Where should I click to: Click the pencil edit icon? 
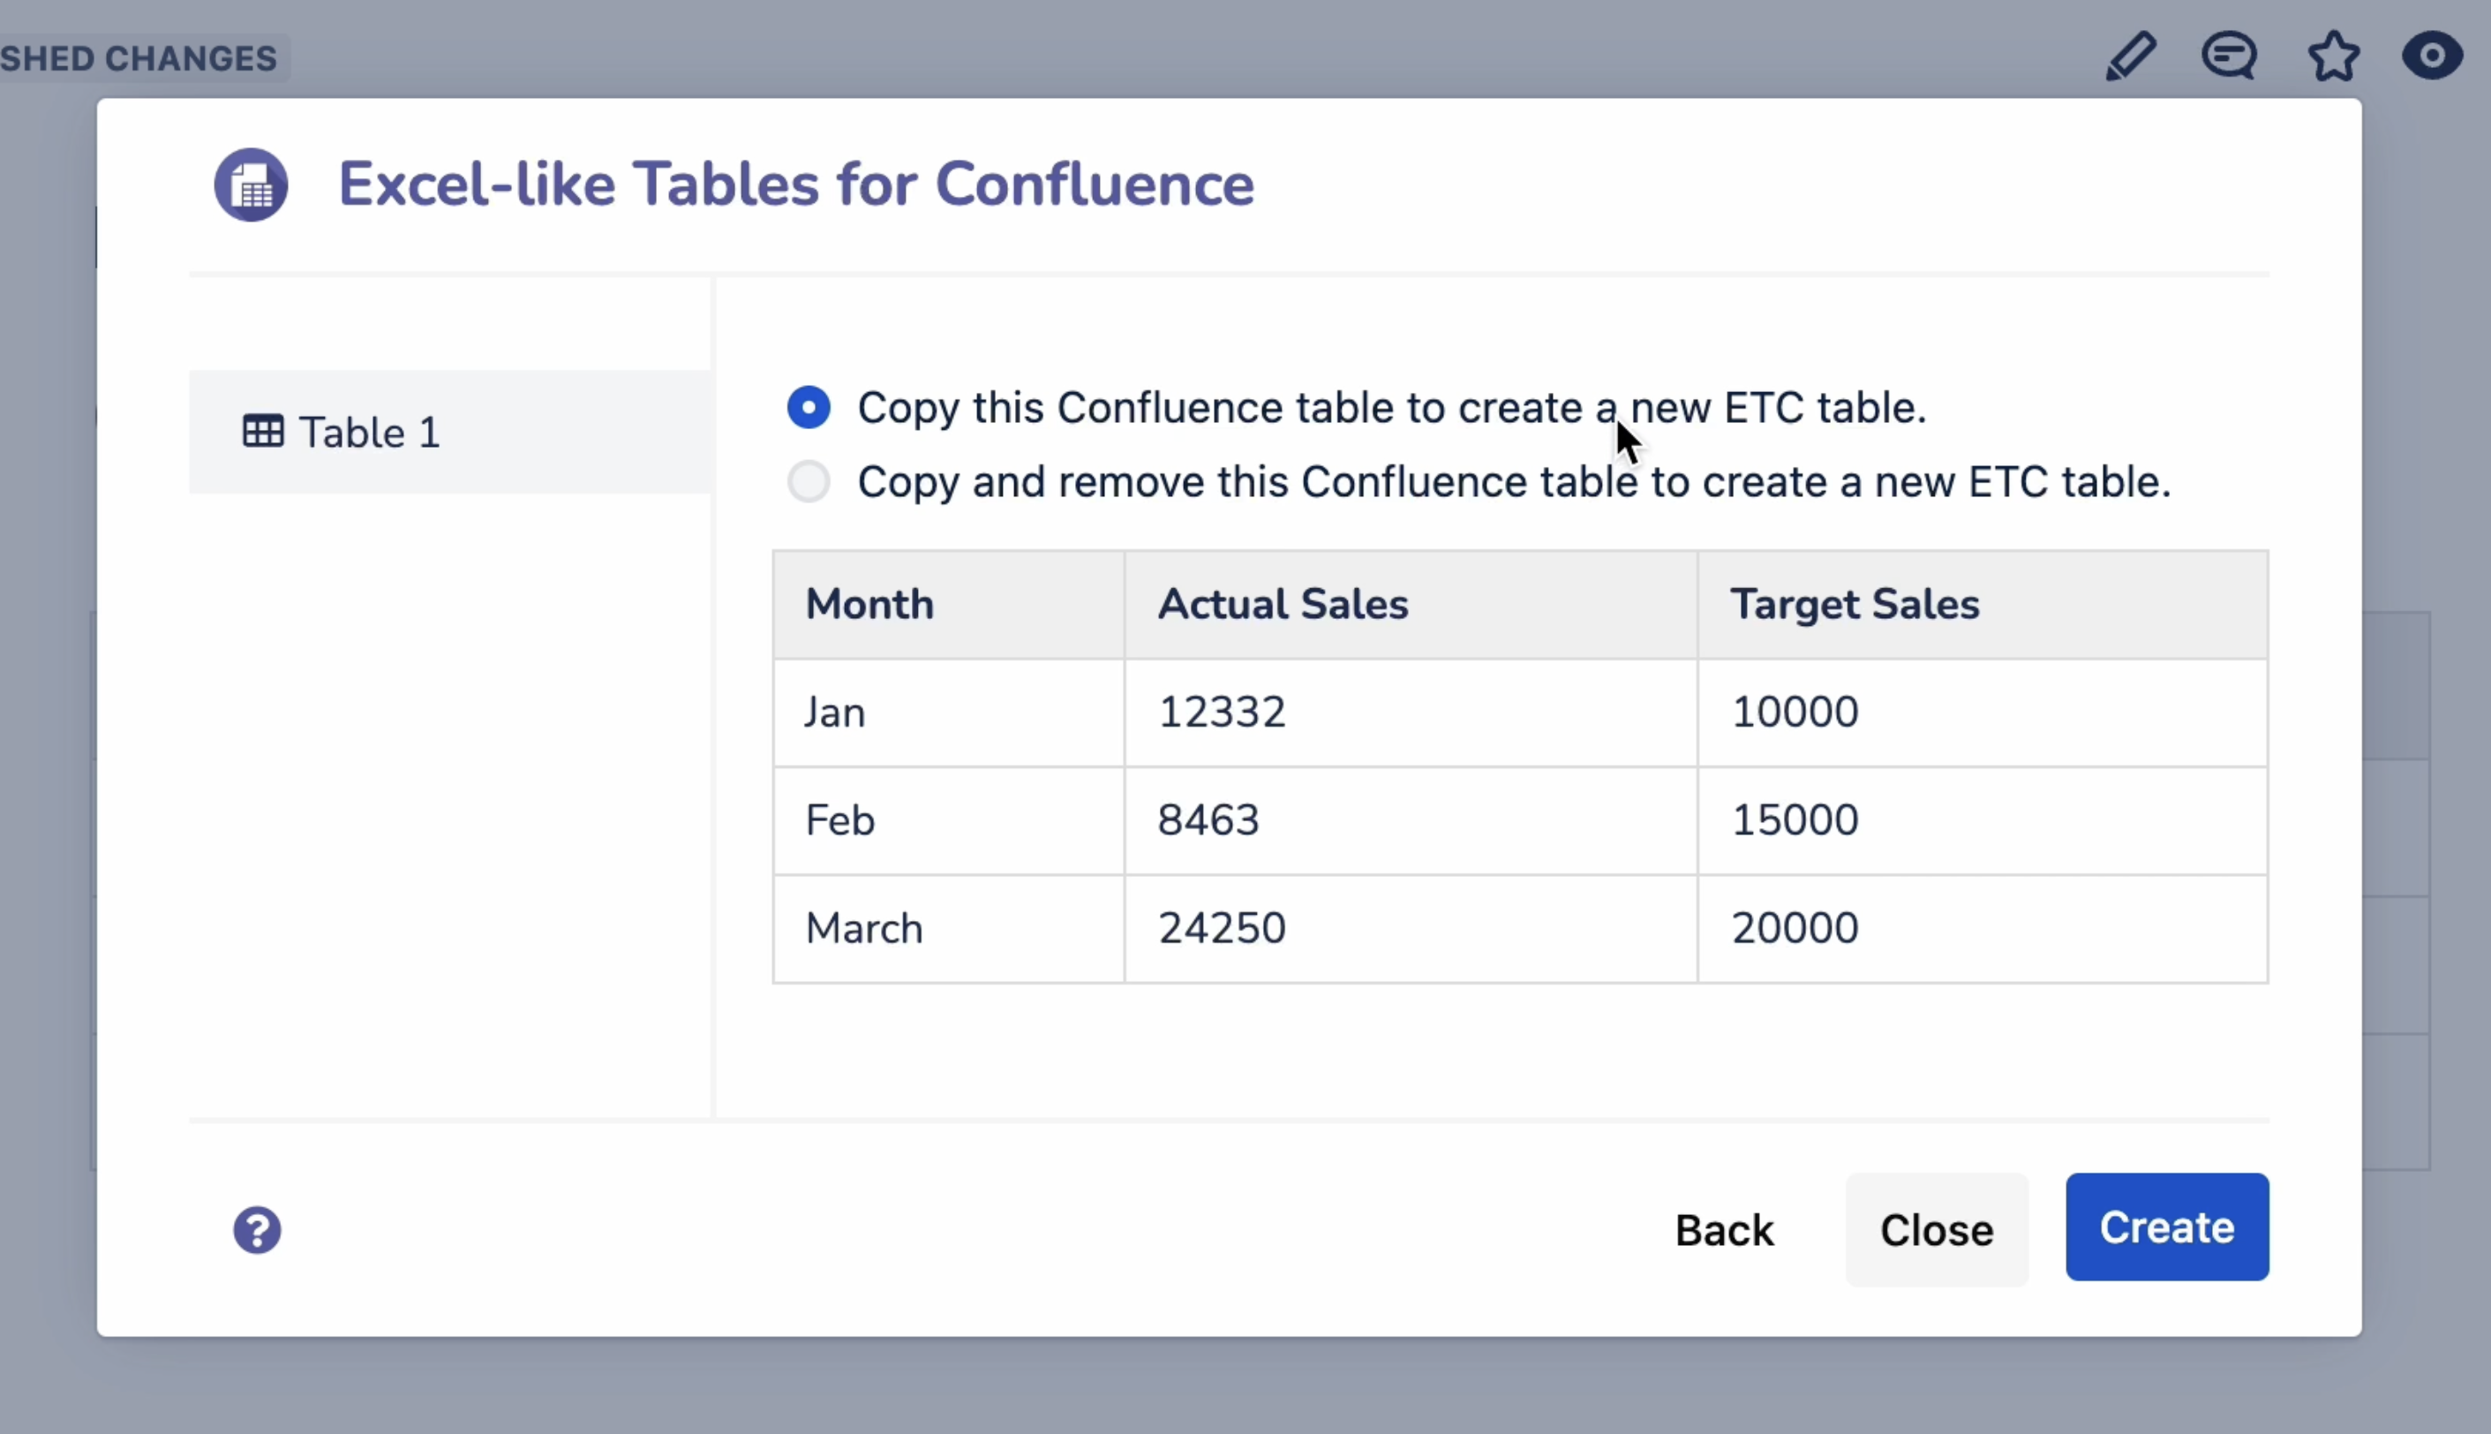click(x=2131, y=57)
